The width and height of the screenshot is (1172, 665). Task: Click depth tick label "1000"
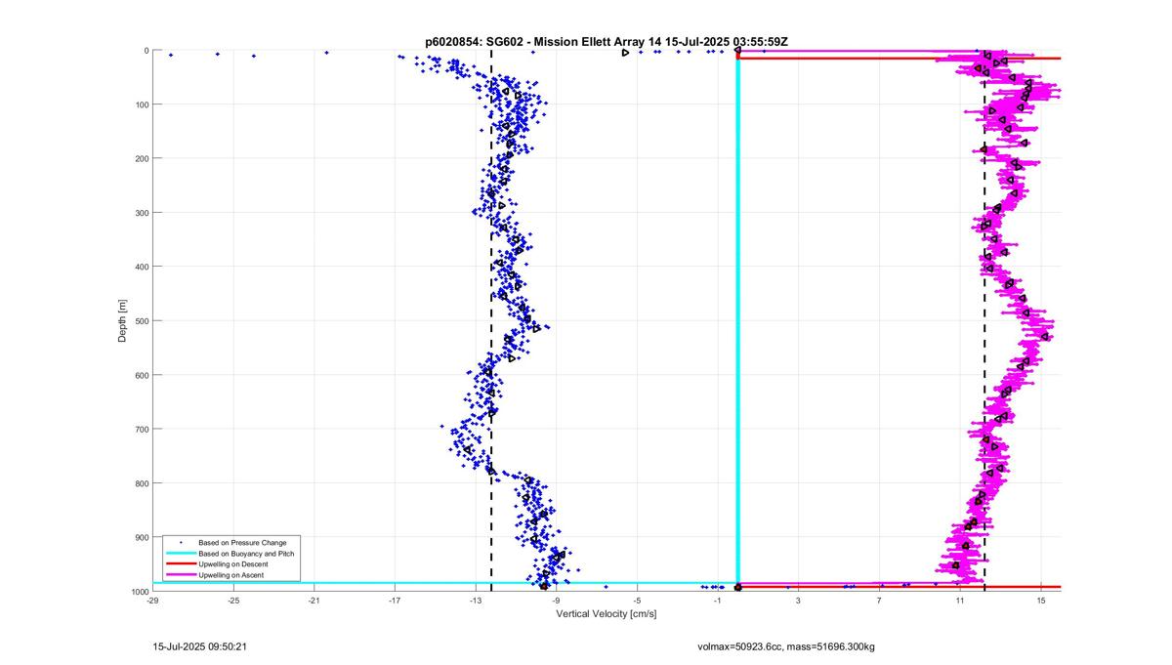pyautogui.click(x=139, y=592)
